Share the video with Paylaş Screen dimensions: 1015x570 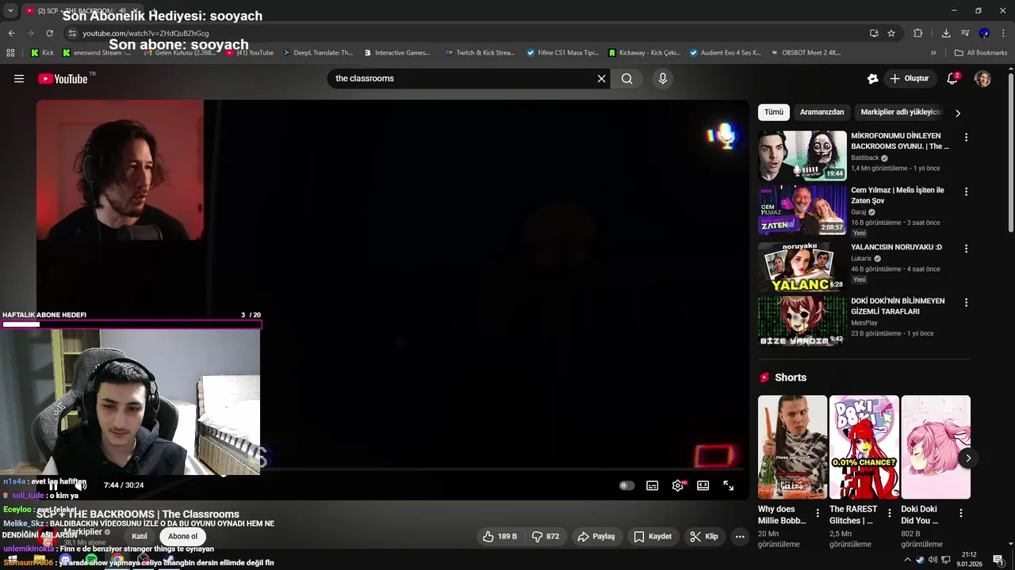(596, 536)
